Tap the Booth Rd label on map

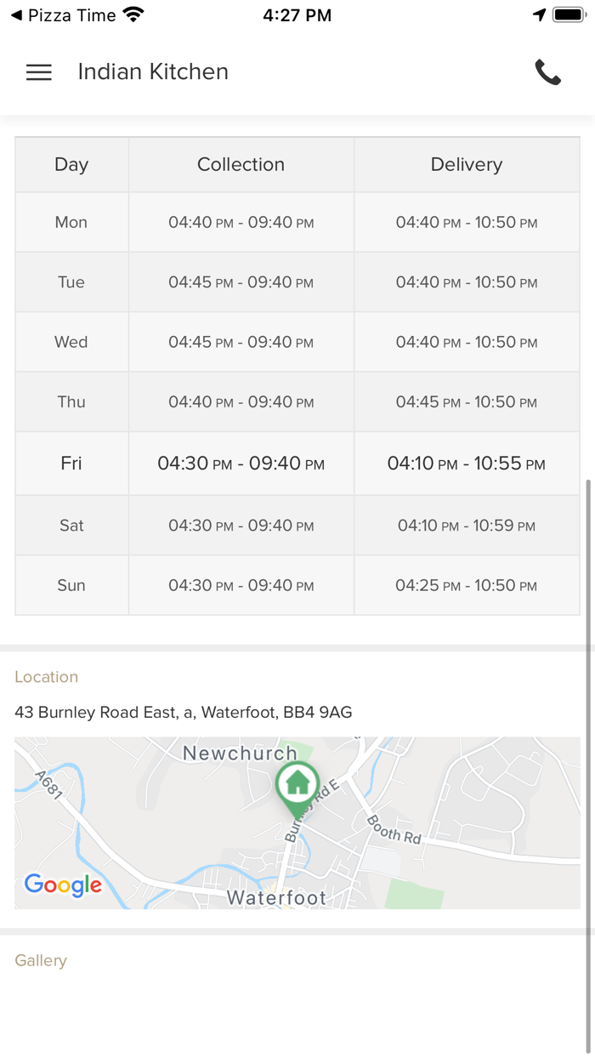394,829
